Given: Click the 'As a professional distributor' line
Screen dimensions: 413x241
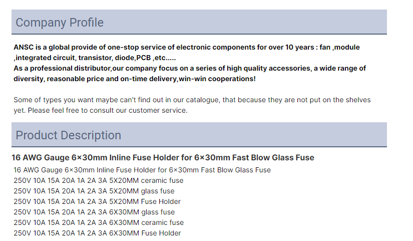Looking at the screenshot, I should (x=190, y=68).
